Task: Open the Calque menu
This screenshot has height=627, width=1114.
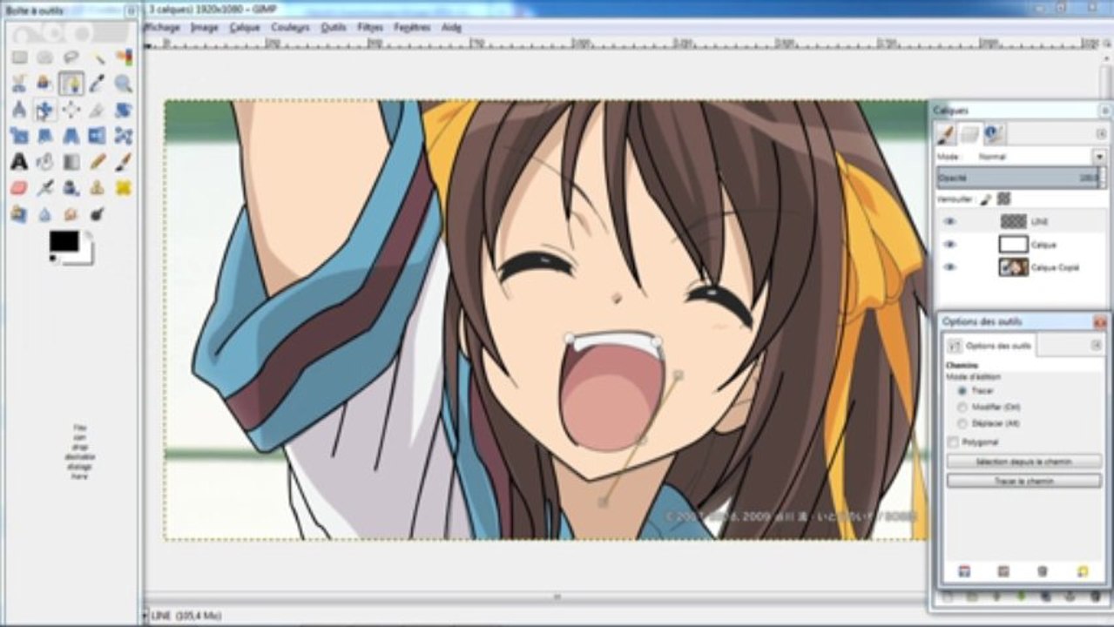Action: (x=245, y=27)
